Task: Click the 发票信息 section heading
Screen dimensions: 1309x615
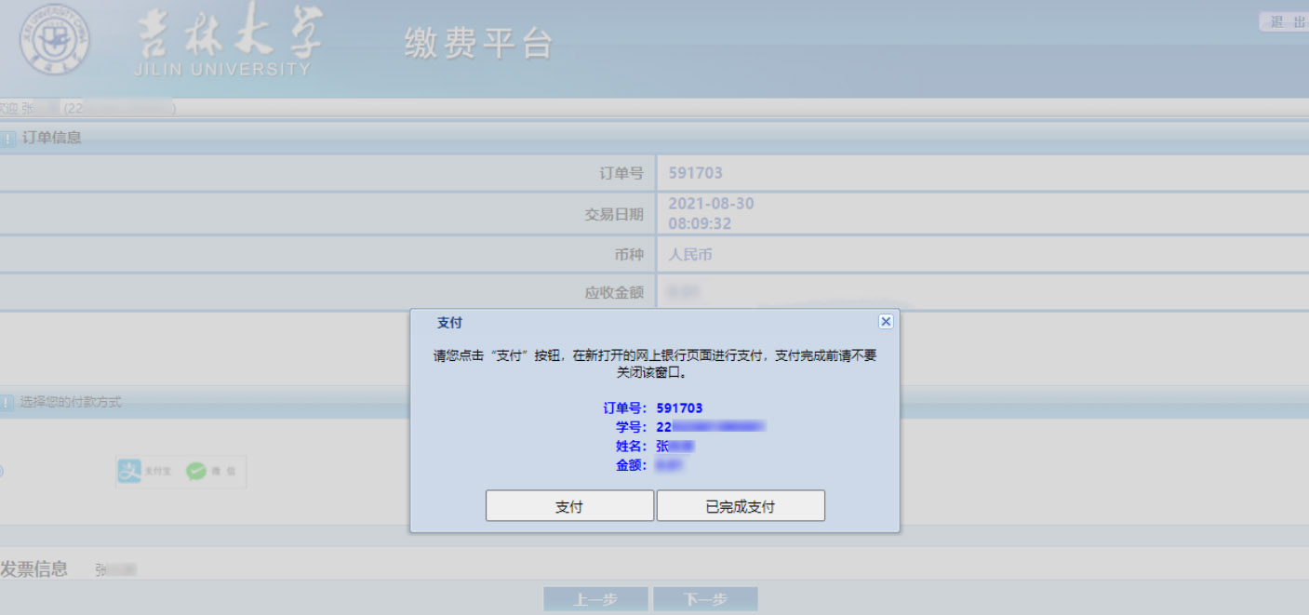Action: [34, 569]
